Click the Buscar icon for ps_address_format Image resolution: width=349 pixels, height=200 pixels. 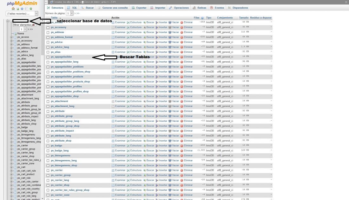click(144, 37)
